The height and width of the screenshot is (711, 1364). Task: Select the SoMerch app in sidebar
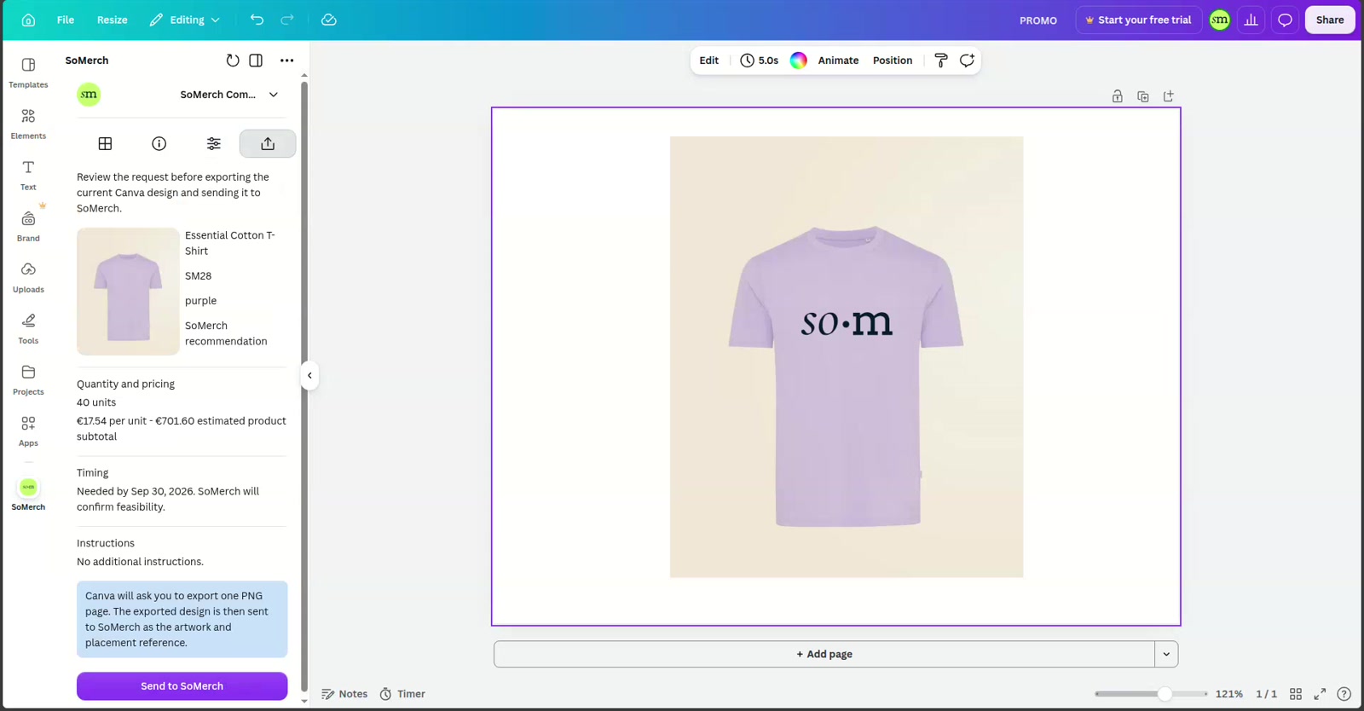click(x=28, y=494)
